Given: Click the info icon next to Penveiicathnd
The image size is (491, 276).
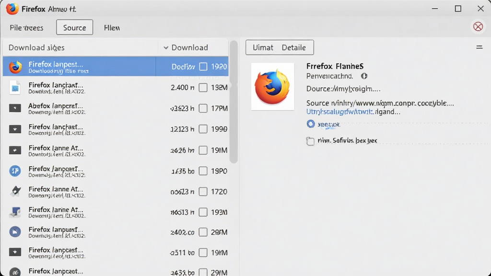Looking at the screenshot, I should [364, 76].
